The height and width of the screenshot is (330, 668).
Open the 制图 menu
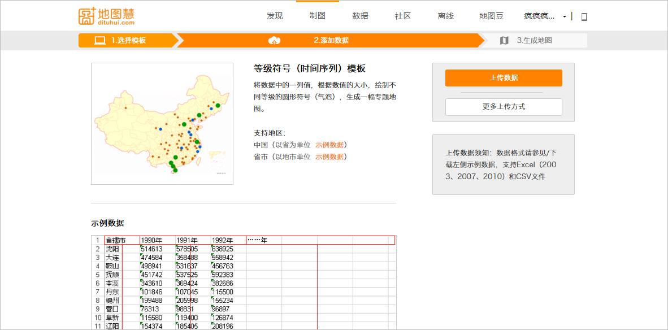tap(318, 16)
